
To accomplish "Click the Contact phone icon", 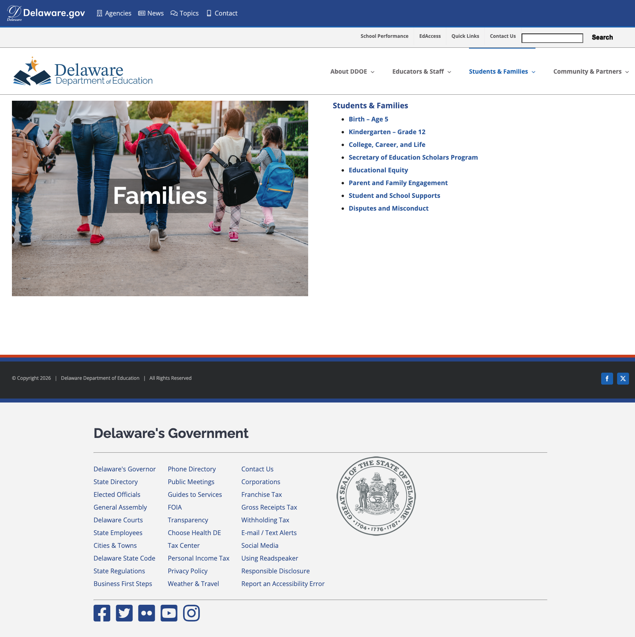I will [209, 13].
